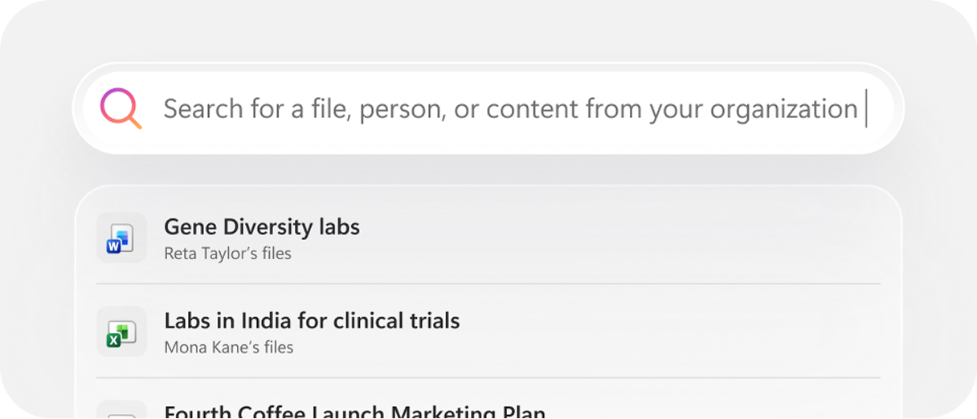Click the Word icon for Gene Diversity labs
This screenshot has height=419, width=977.
121,238
